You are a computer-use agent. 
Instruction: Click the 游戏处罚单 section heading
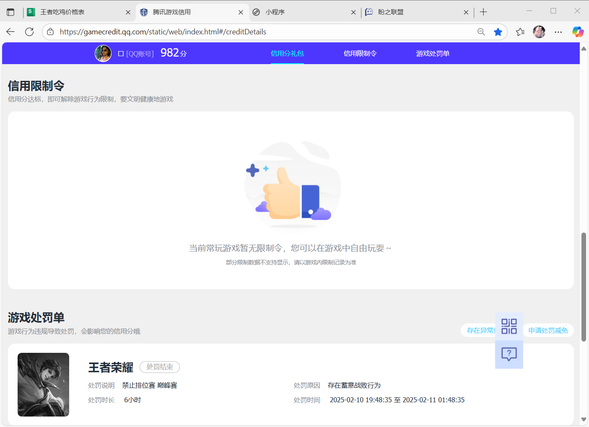[36, 318]
